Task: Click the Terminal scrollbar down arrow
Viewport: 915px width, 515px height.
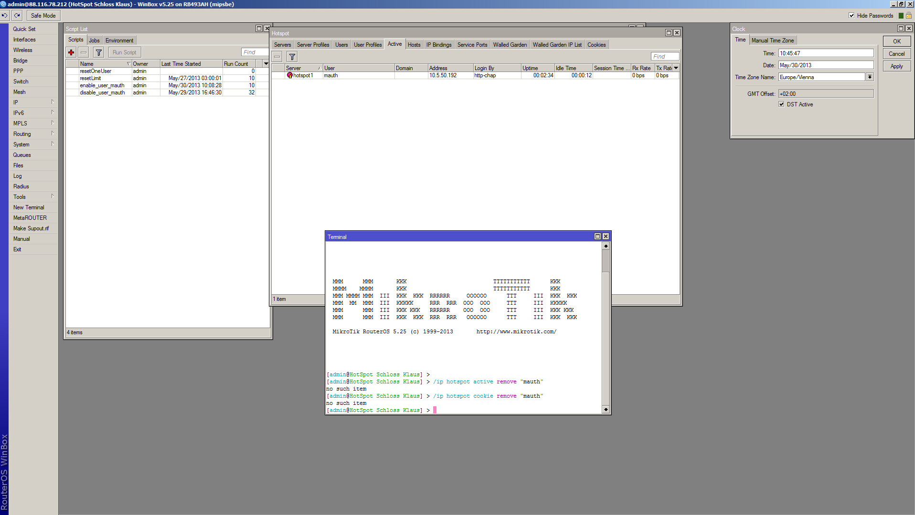Action: (x=606, y=410)
